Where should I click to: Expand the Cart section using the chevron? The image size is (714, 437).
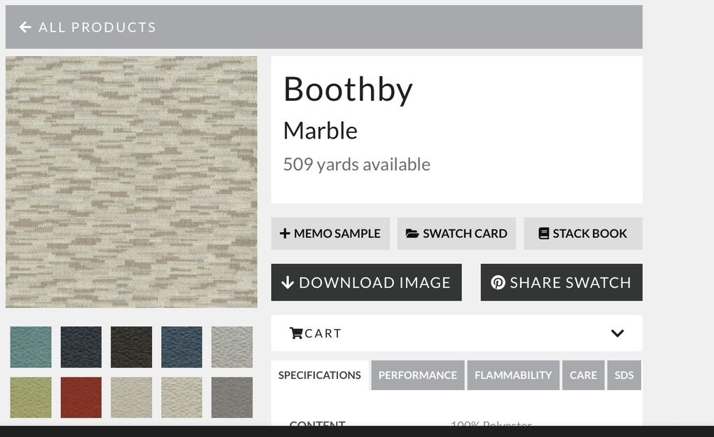click(x=617, y=333)
